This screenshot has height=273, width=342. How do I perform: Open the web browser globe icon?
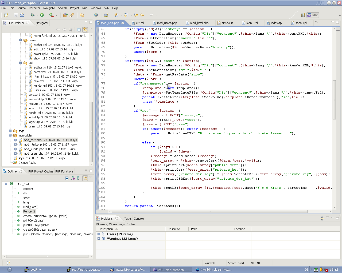click(x=96, y=15)
